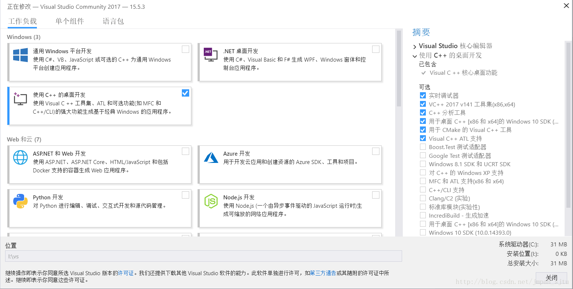Click the 摘要 heading
The height and width of the screenshot is (289, 573).
point(421,32)
